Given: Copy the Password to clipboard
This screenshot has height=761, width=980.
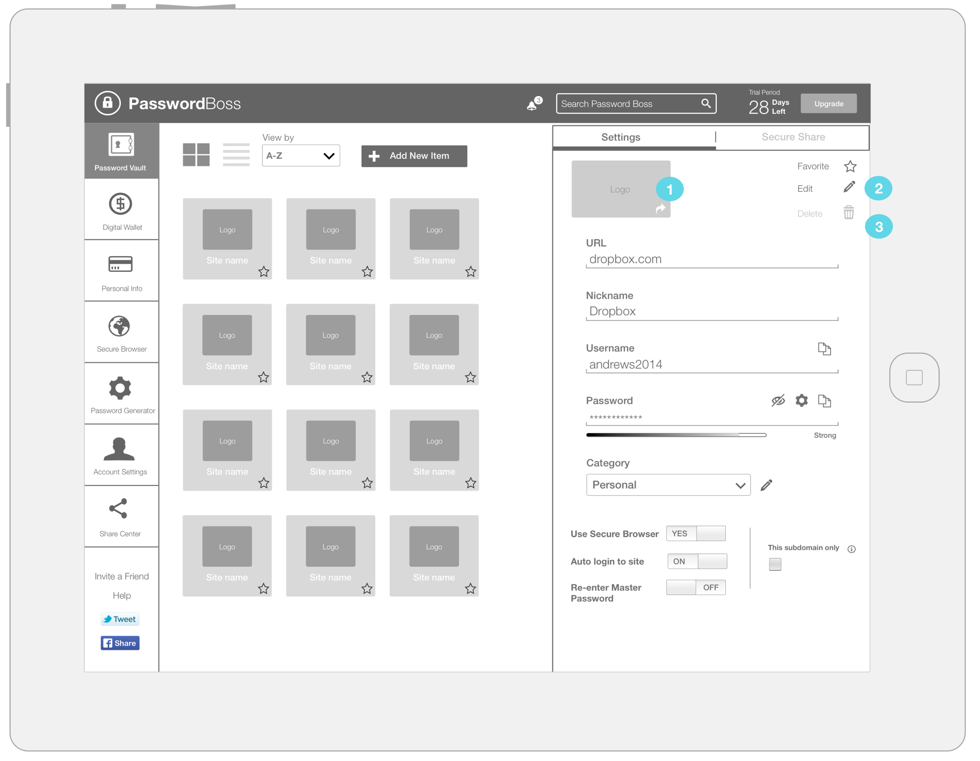Looking at the screenshot, I should pos(824,401).
